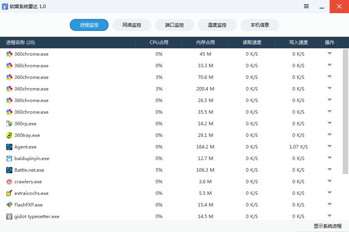Click 360chrome.exe icon in the 33.3 M row
349x232 pixels.
point(9,66)
